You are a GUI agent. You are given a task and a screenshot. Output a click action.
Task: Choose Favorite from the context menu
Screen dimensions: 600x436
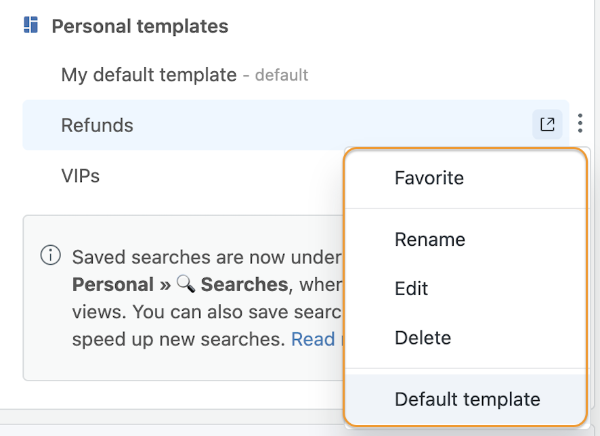tap(429, 178)
